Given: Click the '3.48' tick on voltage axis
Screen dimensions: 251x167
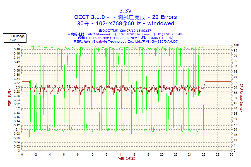Looking at the screenshot, I should [17, 49].
